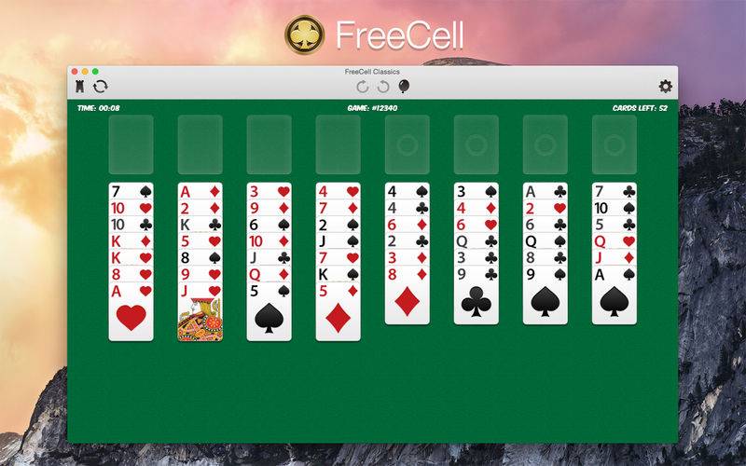Click the balloon hint icon
This screenshot has width=746, height=466.
(x=404, y=87)
